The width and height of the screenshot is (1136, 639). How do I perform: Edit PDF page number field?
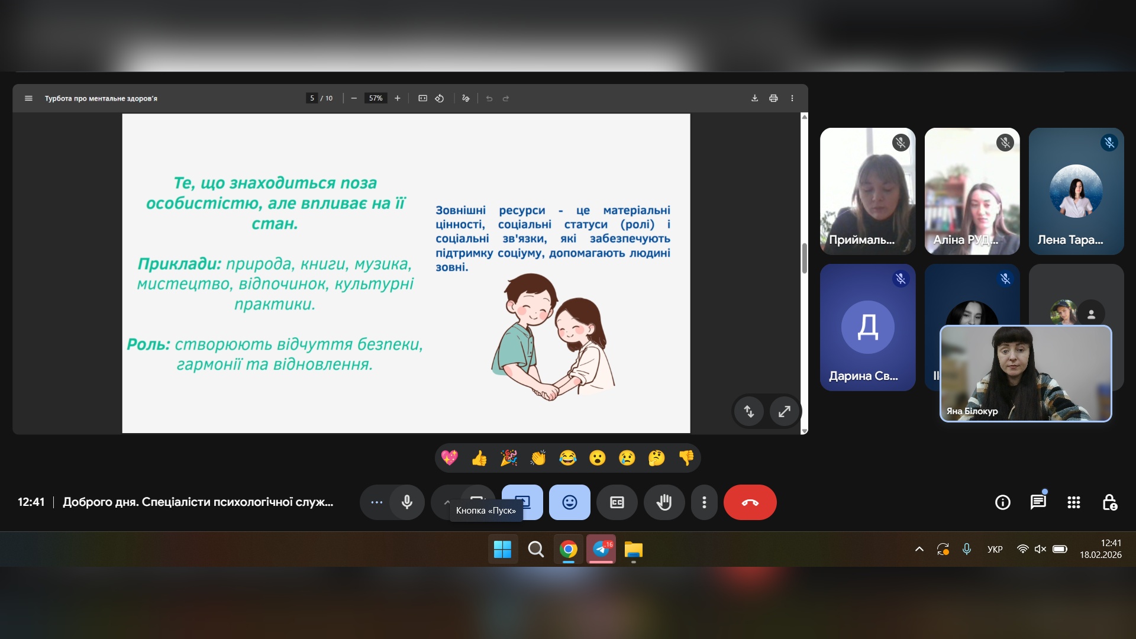(312, 98)
